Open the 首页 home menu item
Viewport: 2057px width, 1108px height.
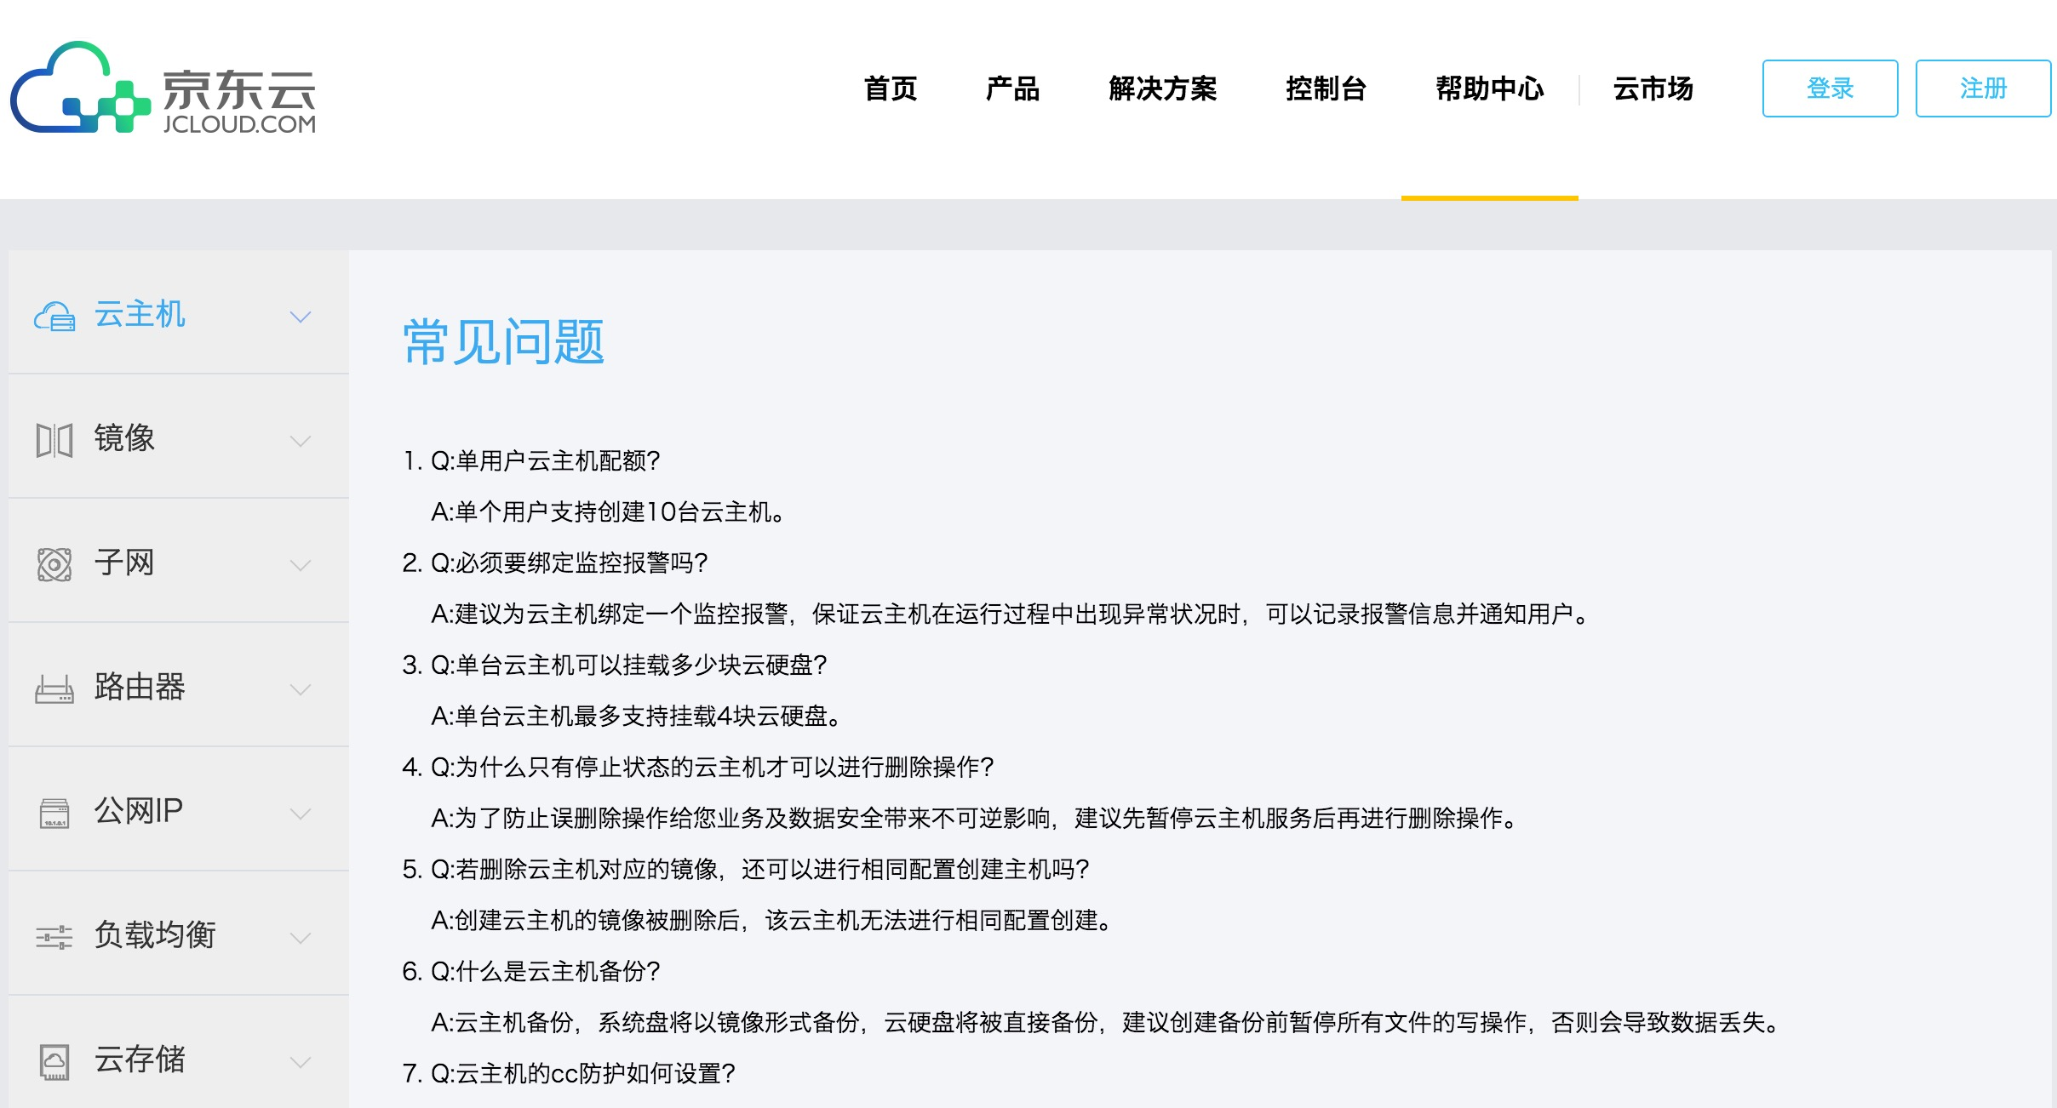pos(891,89)
